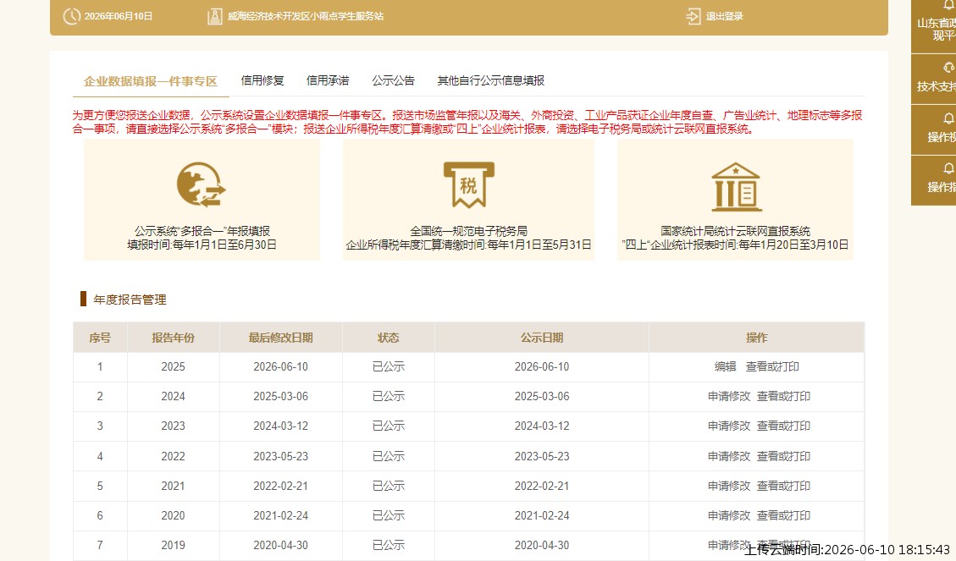The image size is (956, 561).
Task: Click last-modified date 2022-02-21
Action: coord(280,486)
